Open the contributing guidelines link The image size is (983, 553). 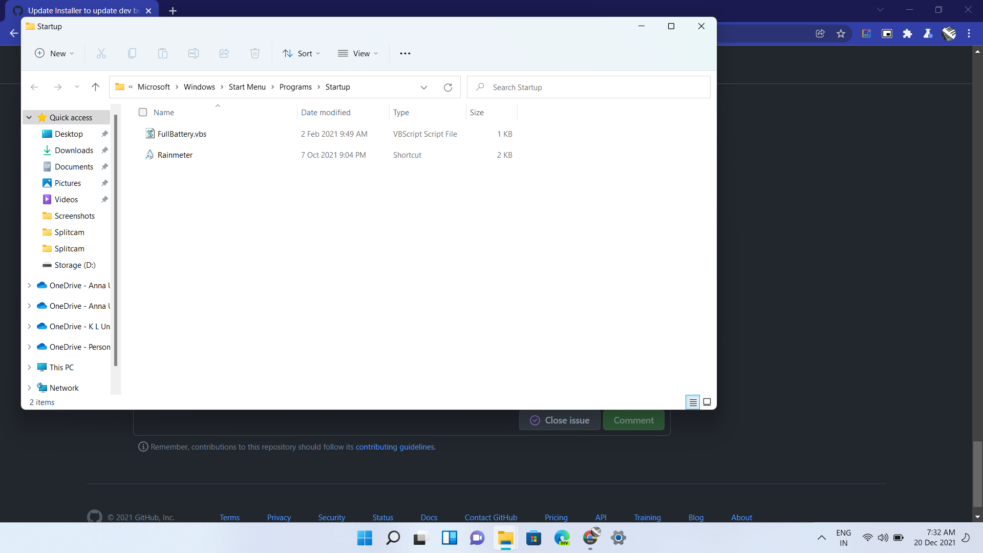click(395, 446)
